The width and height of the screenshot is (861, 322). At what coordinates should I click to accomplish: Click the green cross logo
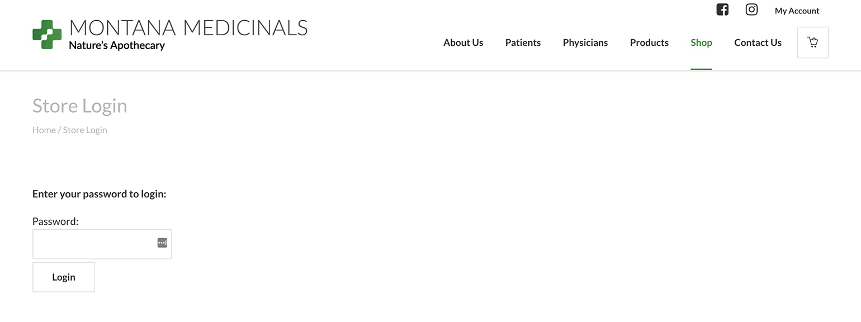pos(47,35)
